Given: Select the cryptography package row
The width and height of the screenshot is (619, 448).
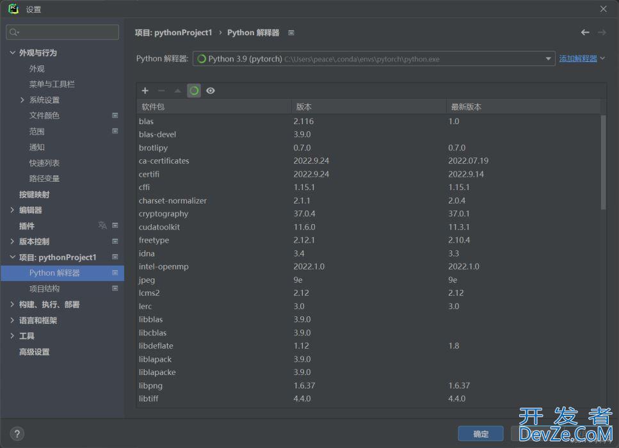Looking at the screenshot, I should (368, 214).
